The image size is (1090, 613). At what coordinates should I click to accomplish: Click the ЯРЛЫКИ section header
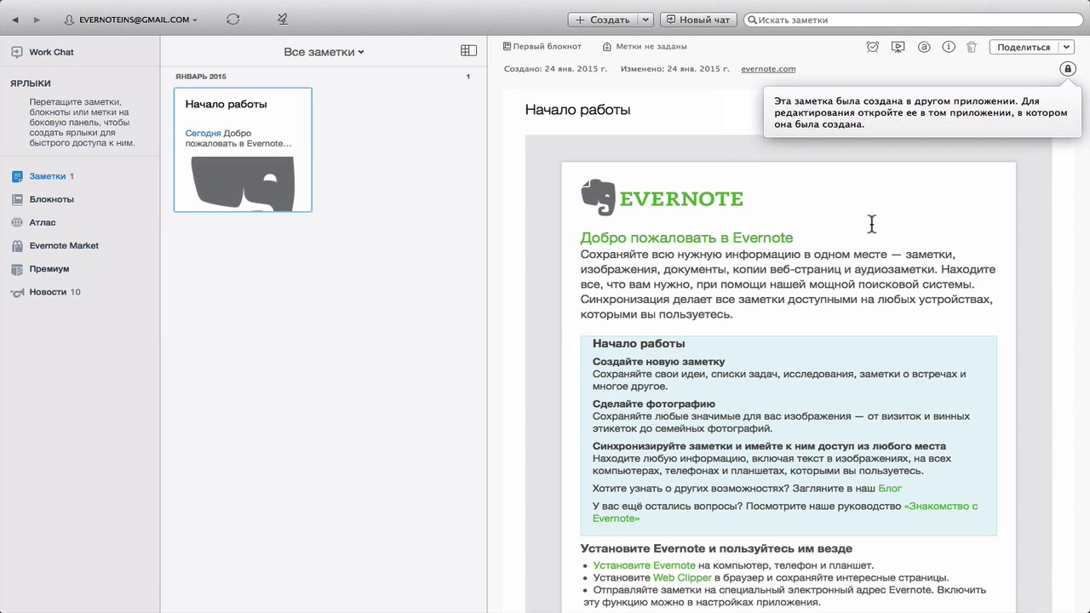point(31,83)
